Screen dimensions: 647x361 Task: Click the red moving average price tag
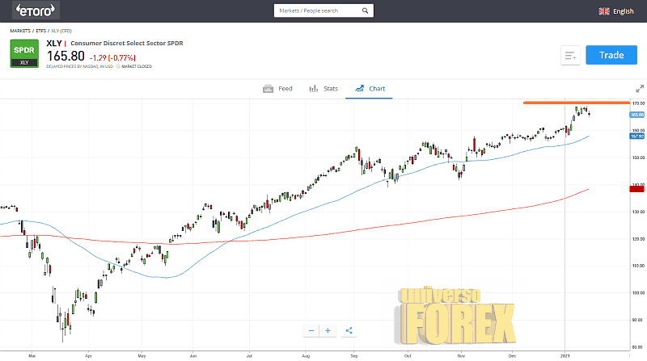[x=636, y=187]
